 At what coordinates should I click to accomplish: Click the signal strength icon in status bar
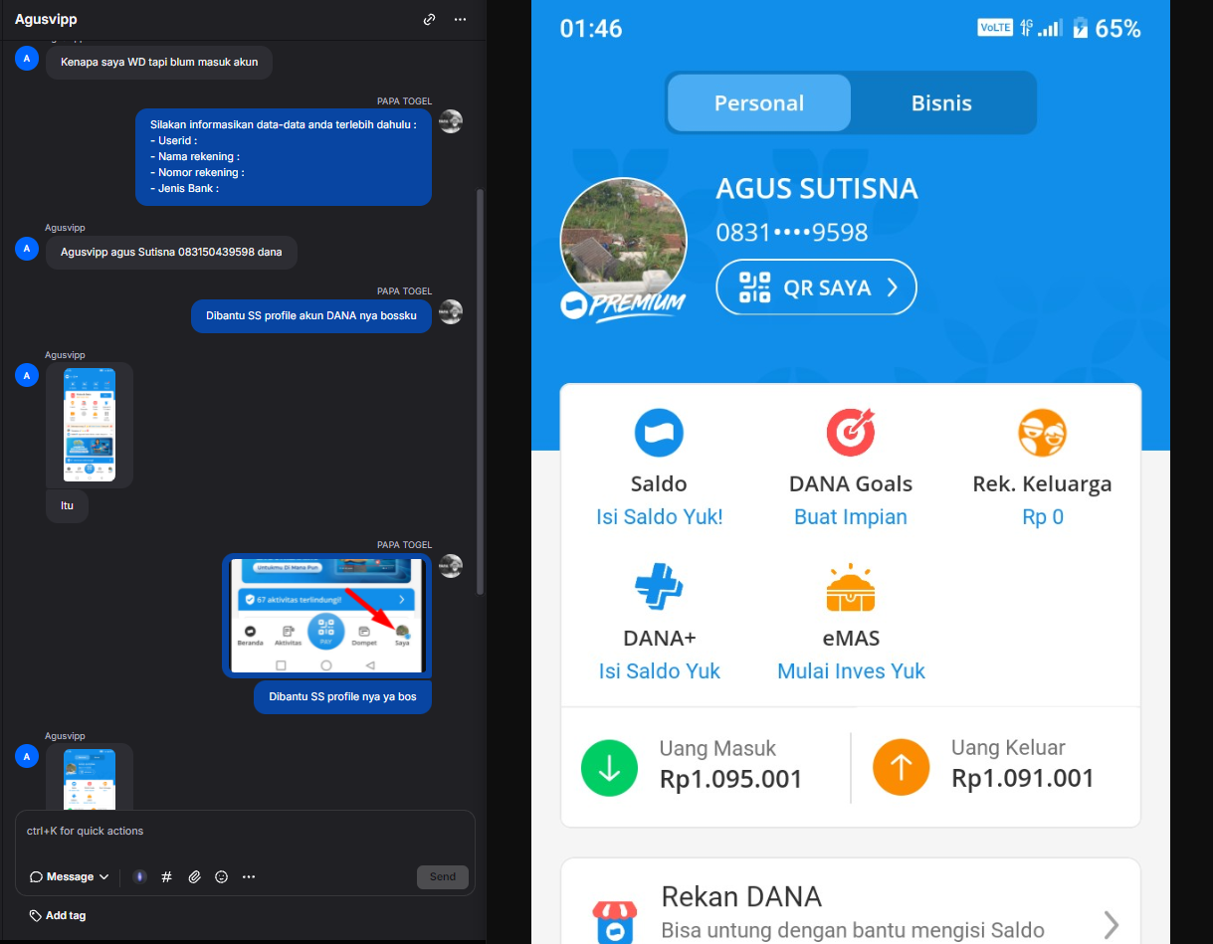tap(1050, 28)
